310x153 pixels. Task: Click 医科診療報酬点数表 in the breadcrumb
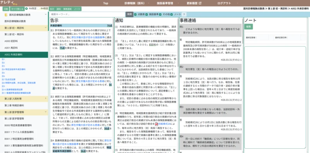click(x=254, y=9)
